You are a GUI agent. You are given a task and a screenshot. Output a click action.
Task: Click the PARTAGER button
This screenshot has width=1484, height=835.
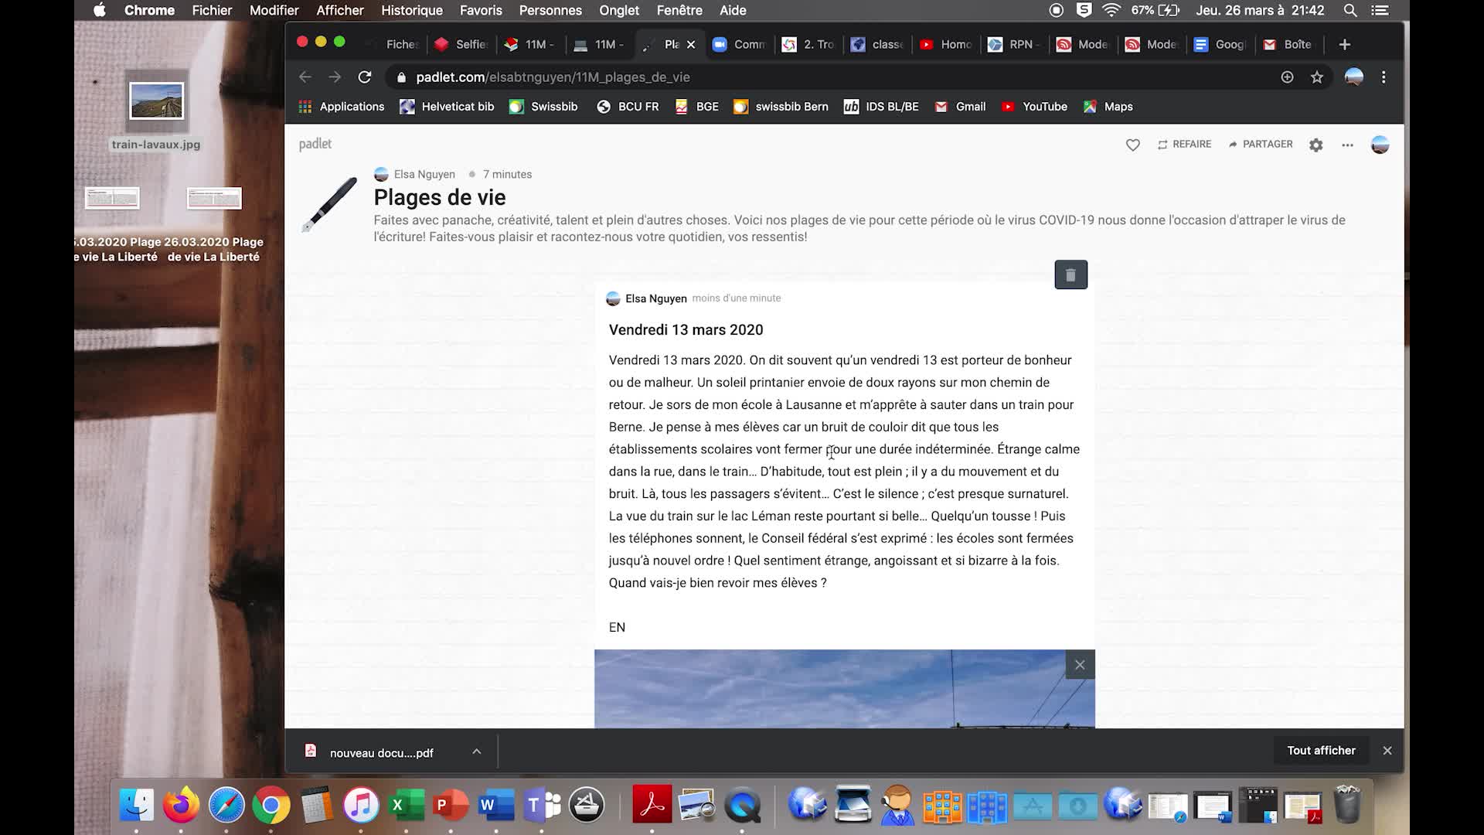pos(1260,145)
